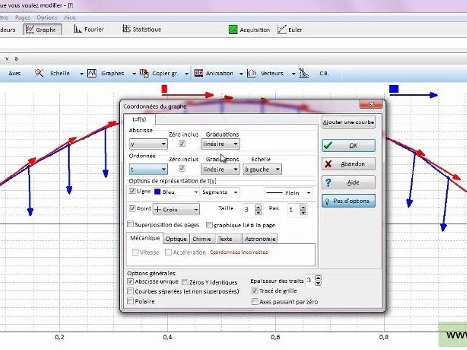467x350 pixels.
Task: Toggle Ordonnée Zéro inclus checkbox
Action: tap(182, 169)
